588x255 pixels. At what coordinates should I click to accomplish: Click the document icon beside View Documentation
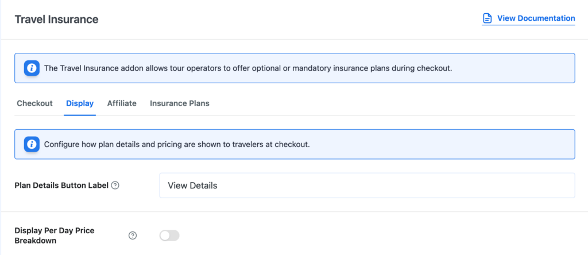pos(487,18)
